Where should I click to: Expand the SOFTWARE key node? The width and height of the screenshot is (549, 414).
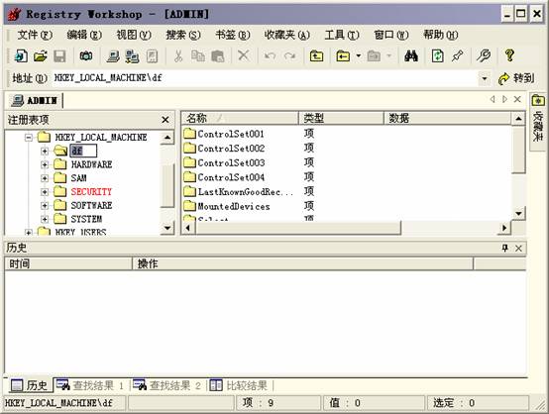(x=45, y=205)
